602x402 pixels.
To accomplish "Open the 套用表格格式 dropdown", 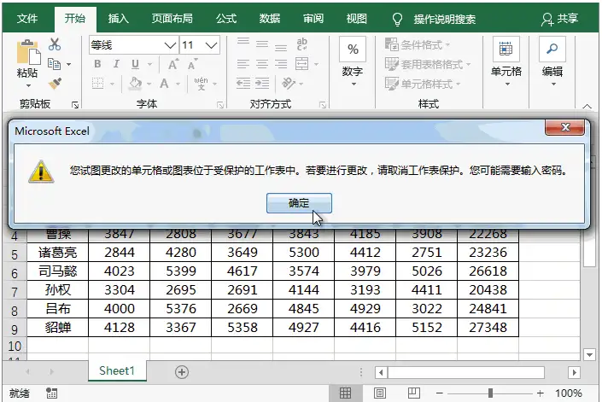I will tap(428, 64).
